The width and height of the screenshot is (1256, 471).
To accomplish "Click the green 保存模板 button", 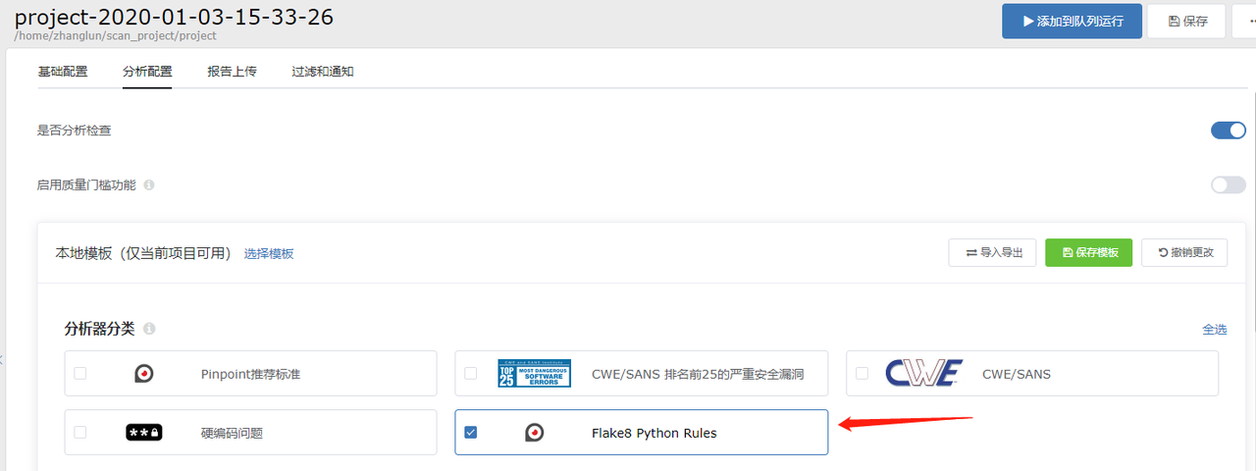I will (1089, 252).
